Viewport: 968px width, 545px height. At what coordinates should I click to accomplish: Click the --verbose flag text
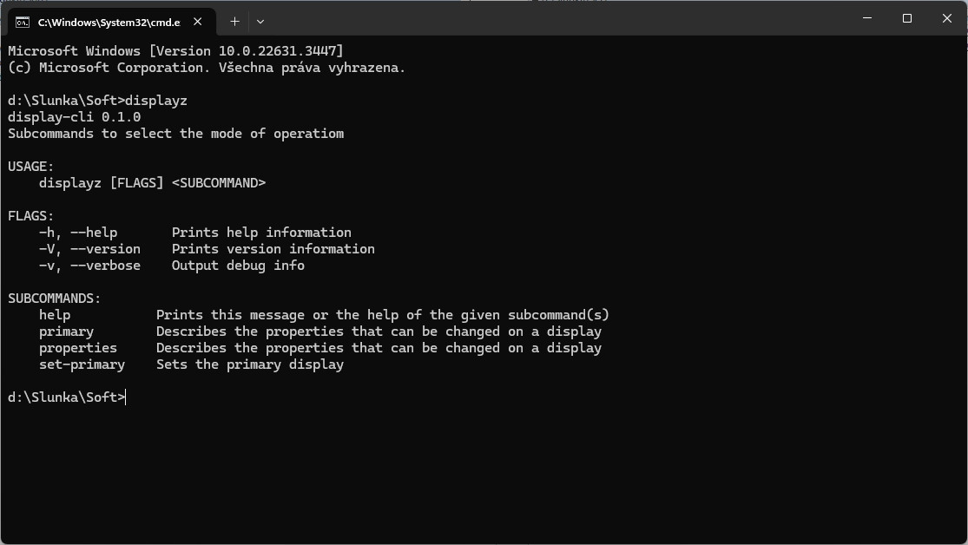pyautogui.click(x=106, y=266)
